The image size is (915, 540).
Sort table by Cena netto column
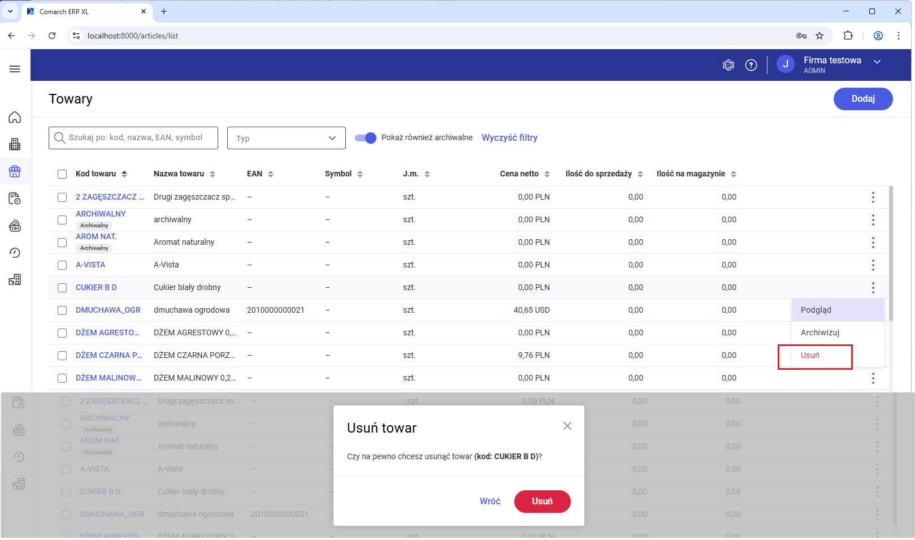pyautogui.click(x=547, y=174)
